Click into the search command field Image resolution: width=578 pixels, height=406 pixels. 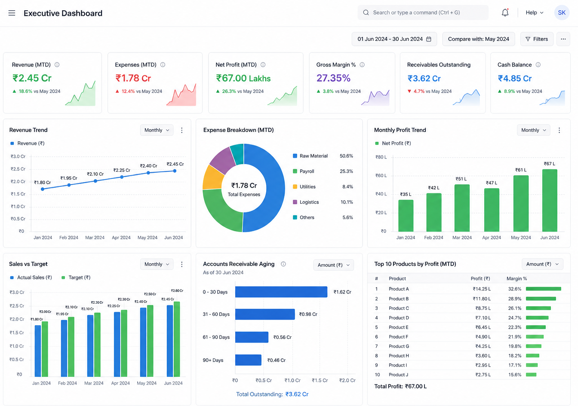pos(423,12)
